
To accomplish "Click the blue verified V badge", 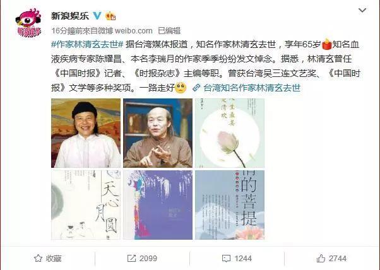I will coord(97,16).
